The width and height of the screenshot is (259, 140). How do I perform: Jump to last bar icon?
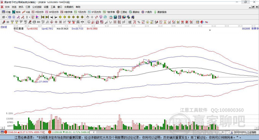click(x=47, y=17)
